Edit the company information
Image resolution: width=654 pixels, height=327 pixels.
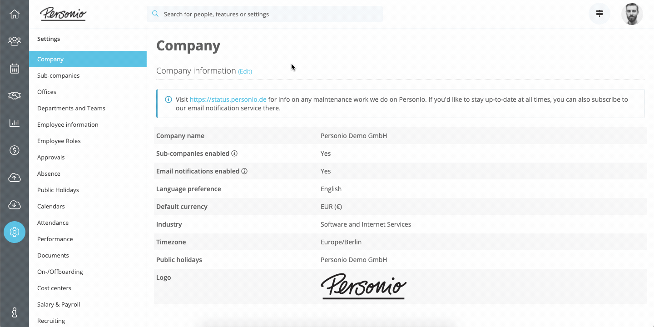[x=245, y=71]
